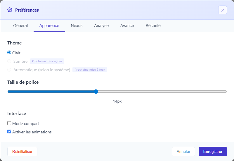Screen dimensions: 234x161
Task: Enable the Mode compact checkbox
Action: coord(9,123)
